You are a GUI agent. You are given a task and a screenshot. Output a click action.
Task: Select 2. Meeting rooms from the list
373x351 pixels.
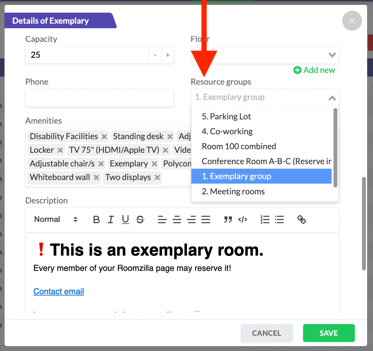(x=233, y=192)
